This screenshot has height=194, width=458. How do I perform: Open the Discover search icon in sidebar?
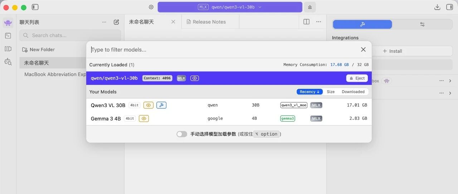[8, 62]
